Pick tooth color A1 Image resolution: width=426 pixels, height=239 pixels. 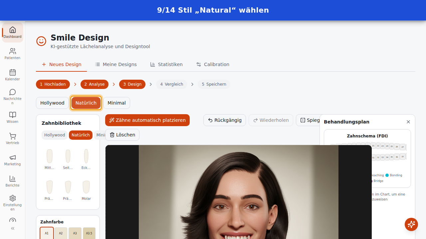click(47, 233)
